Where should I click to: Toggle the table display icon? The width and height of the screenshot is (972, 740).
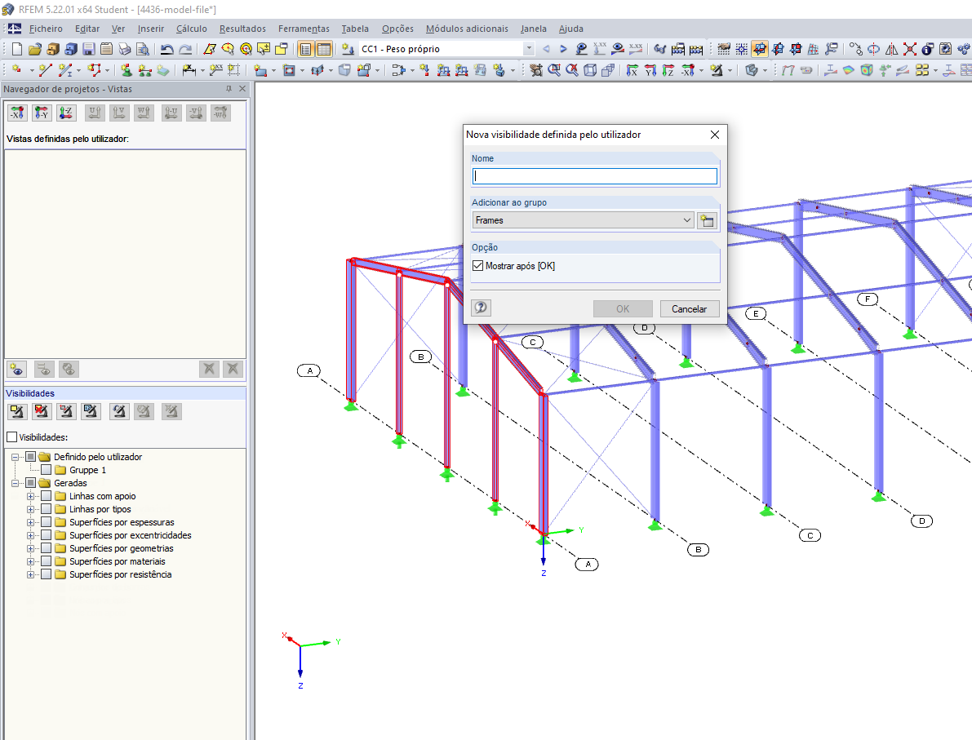pyautogui.click(x=323, y=49)
